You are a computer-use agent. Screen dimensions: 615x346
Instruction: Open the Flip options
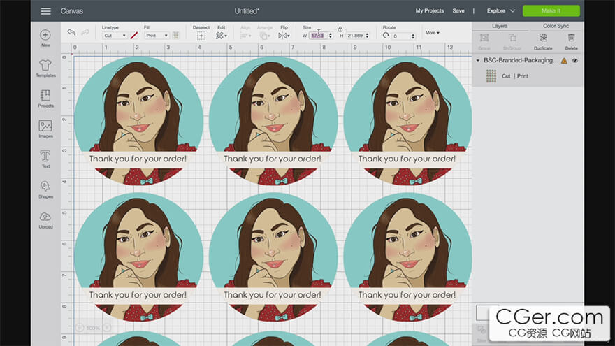pyautogui.click(x=284, y=36)
